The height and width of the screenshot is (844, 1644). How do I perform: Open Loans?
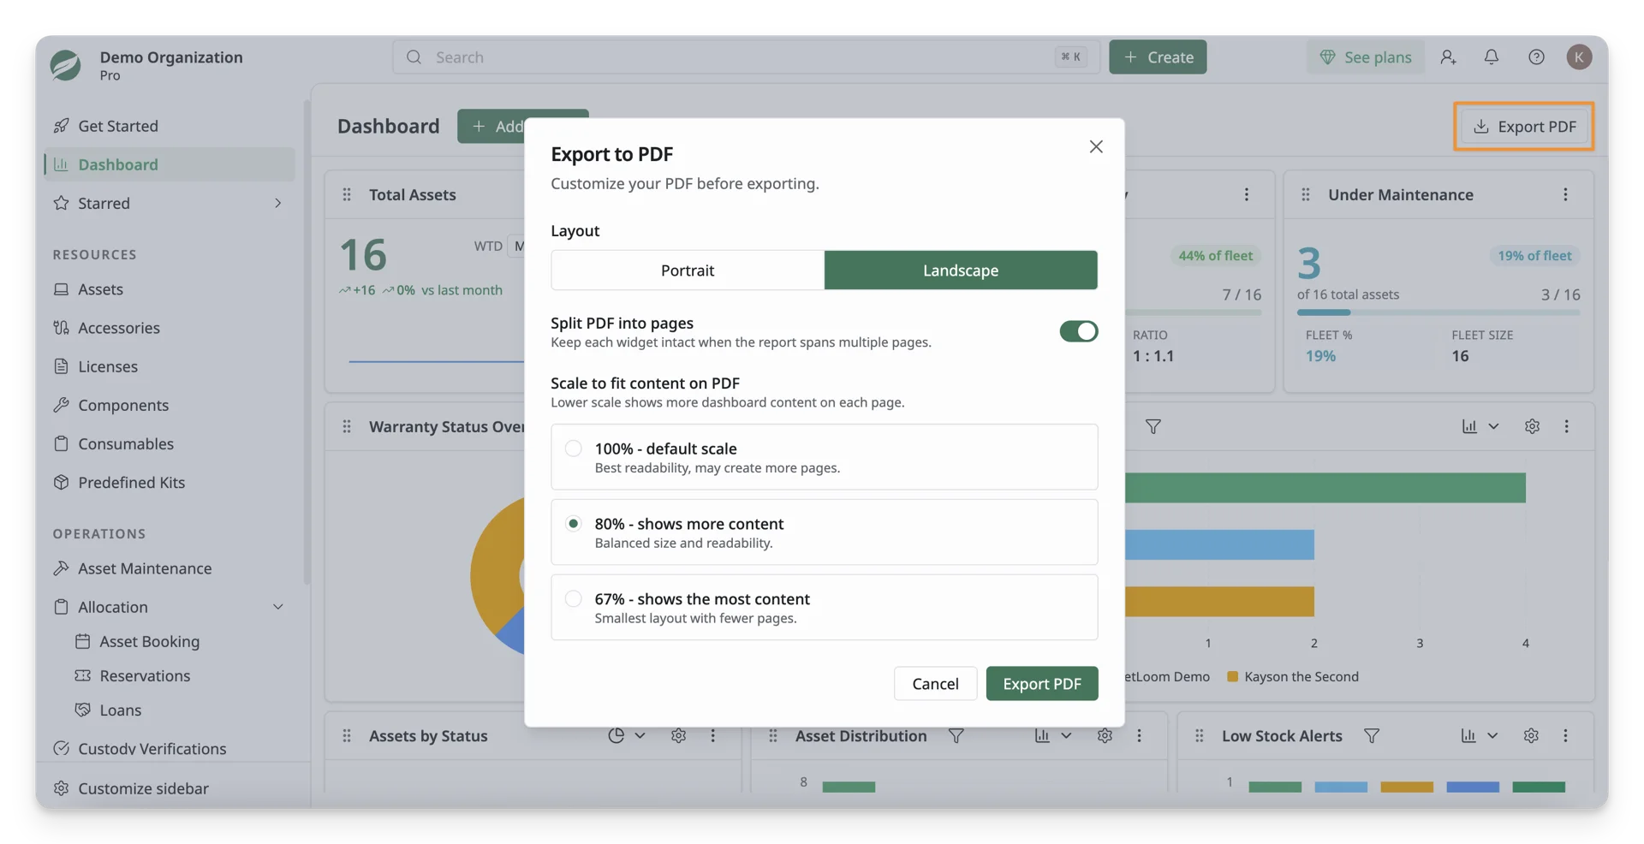(x=180, y=710)
